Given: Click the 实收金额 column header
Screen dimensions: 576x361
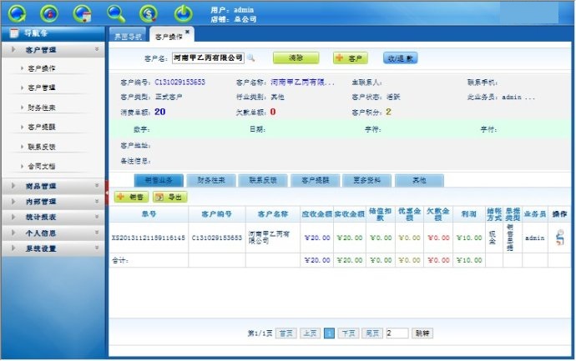Looking at the screenshot, I should 349,214.
